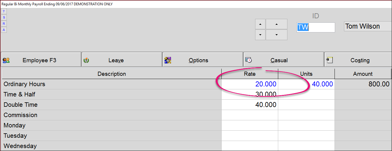
Task: Click the small up arrow navigation button
Action: [260, 24]
